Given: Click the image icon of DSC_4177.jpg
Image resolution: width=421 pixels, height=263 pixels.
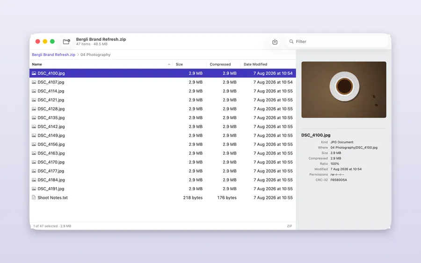Looking at the screenshot, I should pos(34,171).
